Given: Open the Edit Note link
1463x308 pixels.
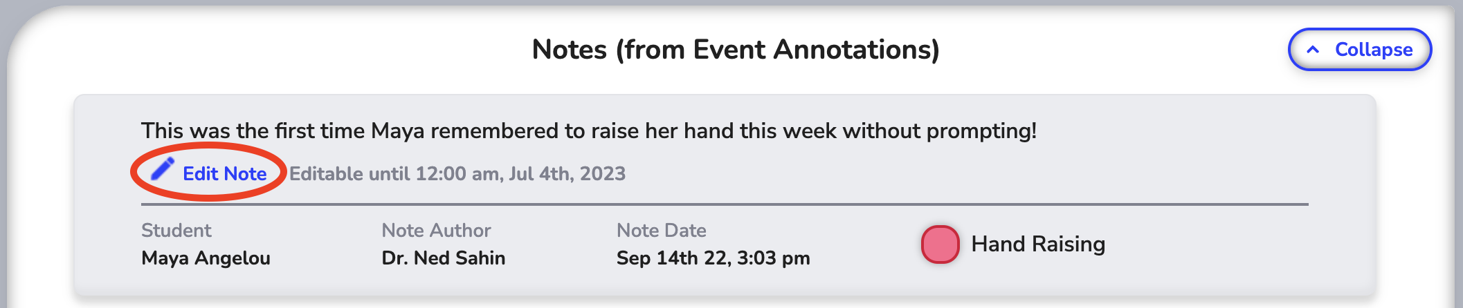Looking at the screenshot, I should click(x=209, y=173).
